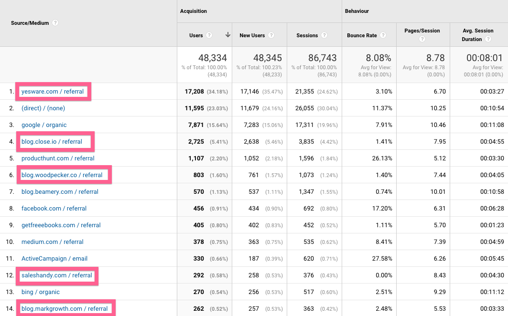
Task: Toggle the Users column sort arrow
Action: point(228,35)
